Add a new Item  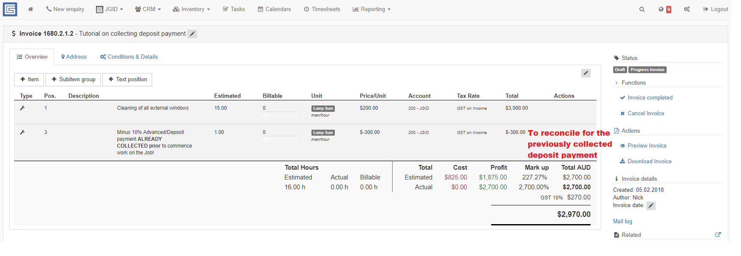pyautogui.click(x=29, y=80)
